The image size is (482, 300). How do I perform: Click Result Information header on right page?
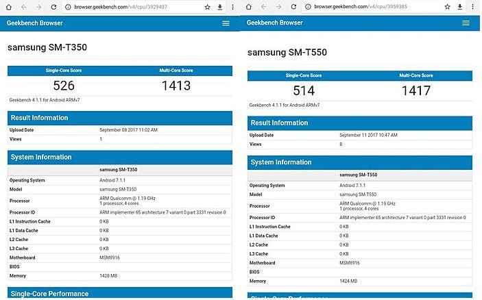coord(360,123)
